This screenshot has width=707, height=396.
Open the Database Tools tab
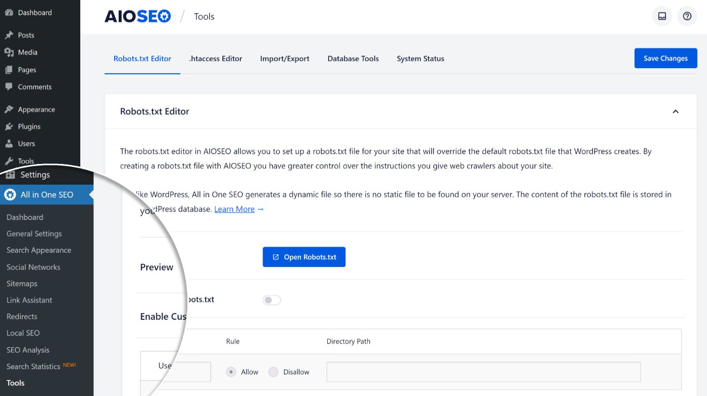353,59
